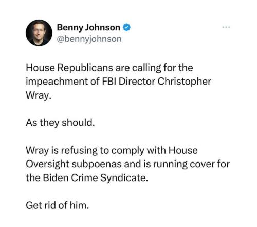
Task: Click the 'Wray is refusing to comply' line
Action: click(x=112, y=150)
